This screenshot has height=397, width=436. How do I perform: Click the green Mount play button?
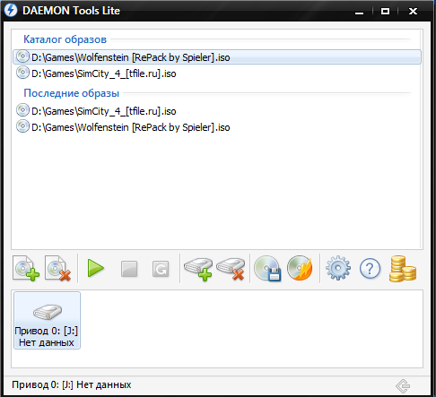[x=96, y=268]
